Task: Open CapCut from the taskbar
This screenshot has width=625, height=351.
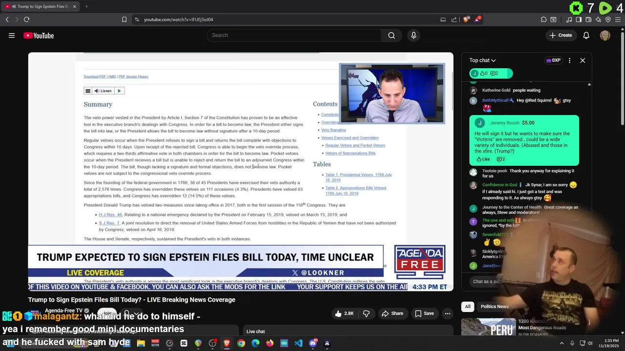Action: pyautogui.click(x=184, y=343)
